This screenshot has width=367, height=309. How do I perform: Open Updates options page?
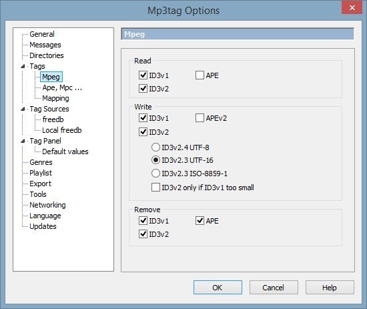coord(43,226)
